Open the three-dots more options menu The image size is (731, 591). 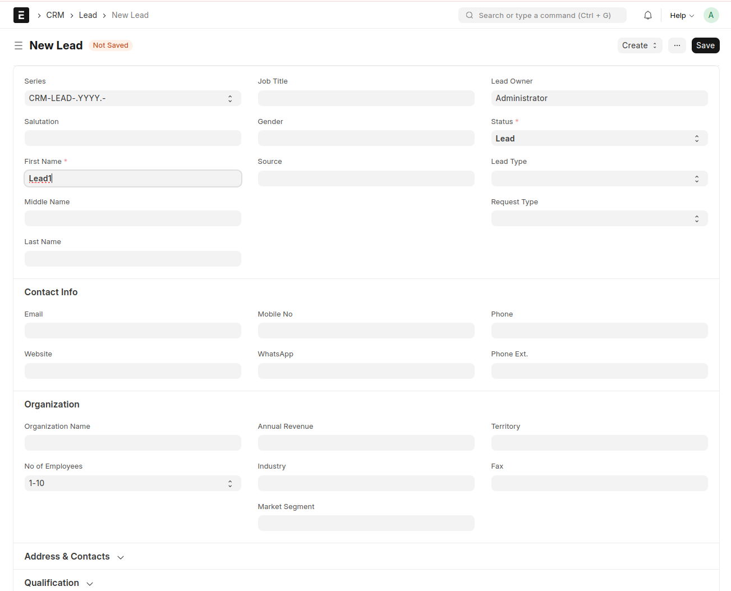coord(677,45)
